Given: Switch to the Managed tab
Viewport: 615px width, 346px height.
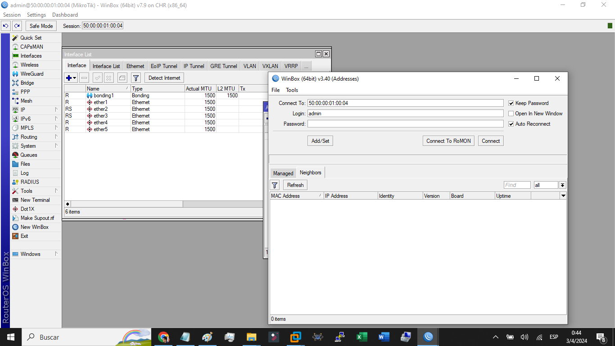Looking at the screenshot, I should pyautogui.click(x=283, y=173).
